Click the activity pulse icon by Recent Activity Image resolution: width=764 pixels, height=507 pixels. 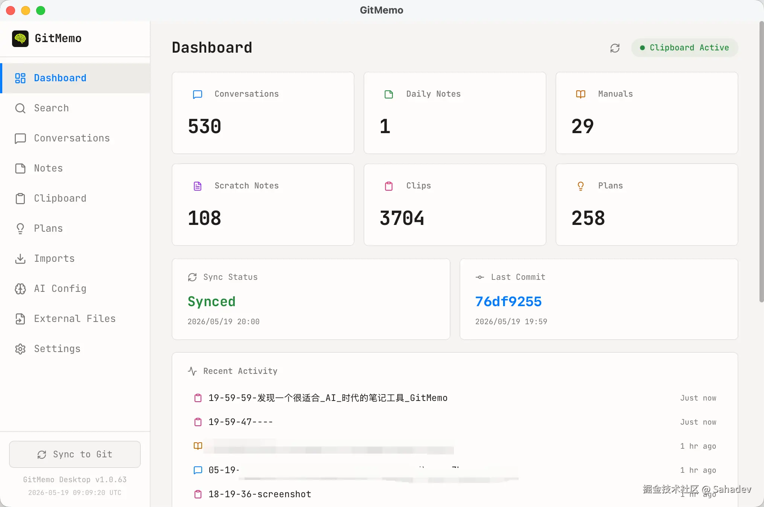click(192, 371)
